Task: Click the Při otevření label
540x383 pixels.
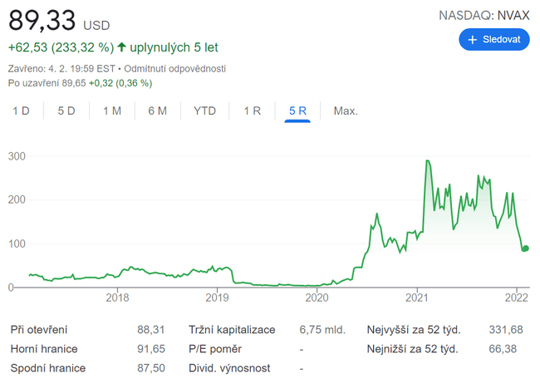Action: click(x=39, y=330)
